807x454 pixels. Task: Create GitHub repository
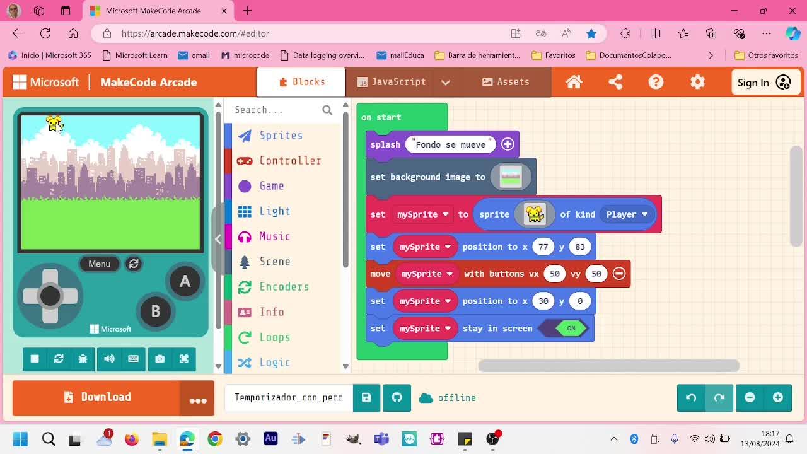[x=397, y=398]
